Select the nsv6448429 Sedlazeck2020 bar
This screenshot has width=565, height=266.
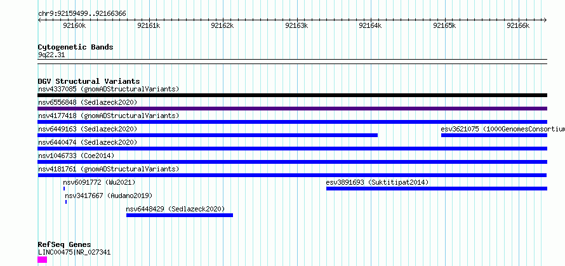tap(180, 215)
